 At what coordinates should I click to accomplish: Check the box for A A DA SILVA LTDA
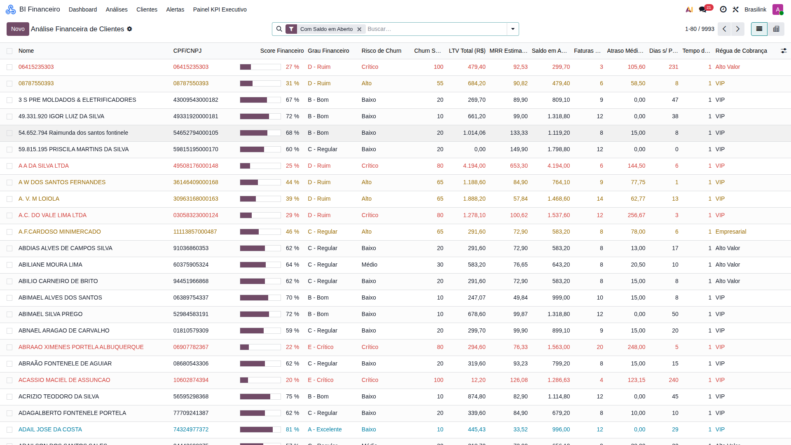9,166
